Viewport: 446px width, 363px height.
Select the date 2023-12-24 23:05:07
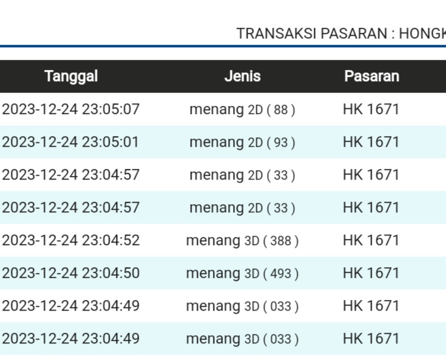tap(71, 109)
